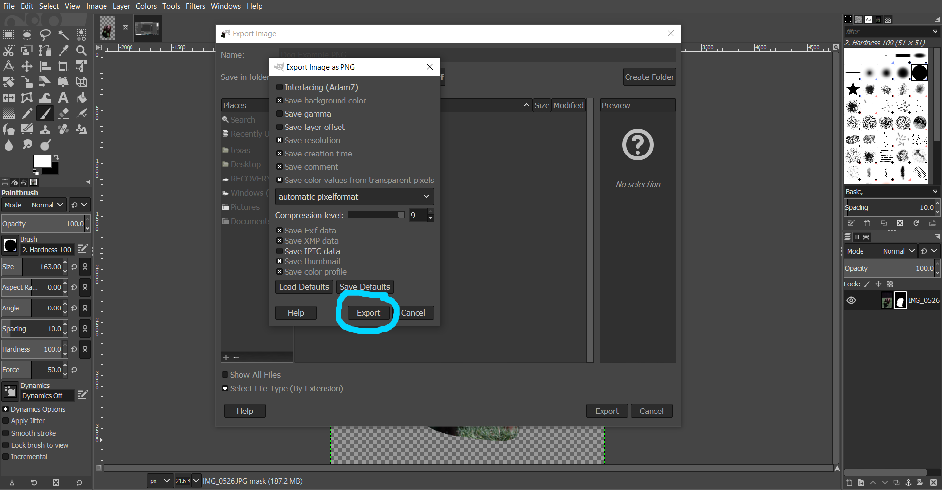Viewport: 942px width, 490px height.
Task: Select the Bucket Fill tool
Action: coord(81,98)
